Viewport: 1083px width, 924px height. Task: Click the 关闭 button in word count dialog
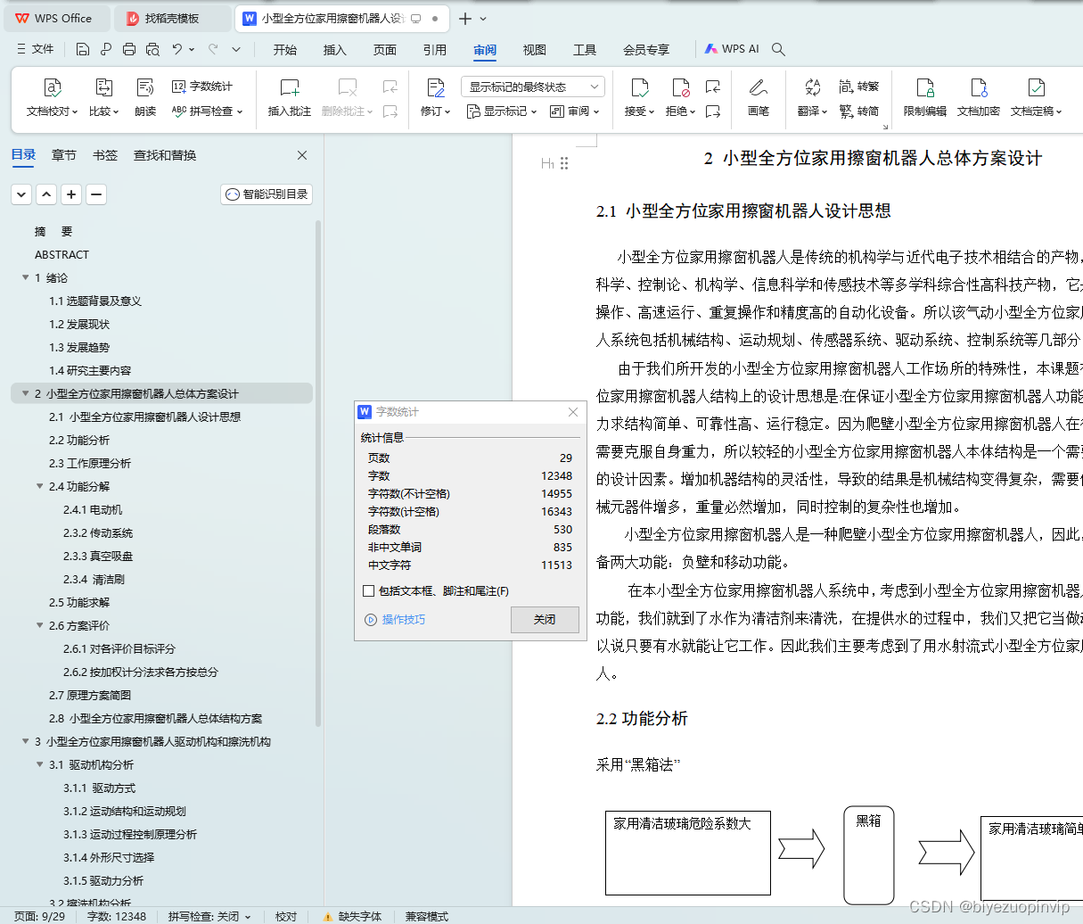point(545,619)
